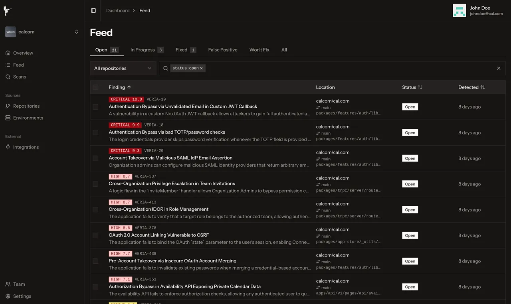Viewport: 511px width, 304px height.
Task: Click the search magnifier icon in filter bar
Action: click(x=166, y=69)
